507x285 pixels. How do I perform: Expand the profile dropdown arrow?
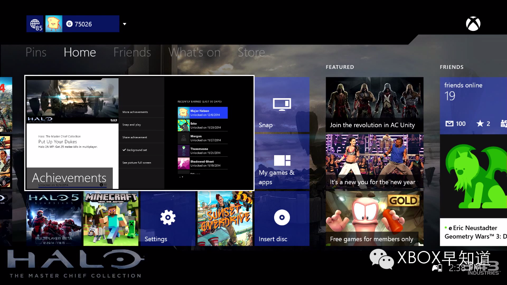coord(124,24)
